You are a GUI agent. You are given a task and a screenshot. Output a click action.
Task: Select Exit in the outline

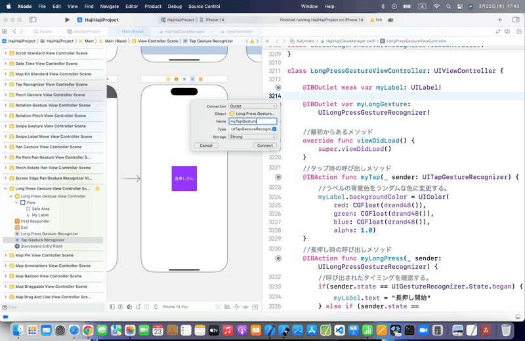pos(21,228)
